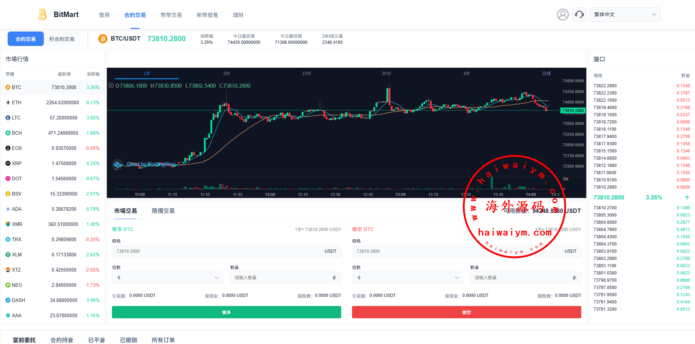Screen dimensions: 695x344
Task: Open the user profile avatar icon
Action: [562, 14]
